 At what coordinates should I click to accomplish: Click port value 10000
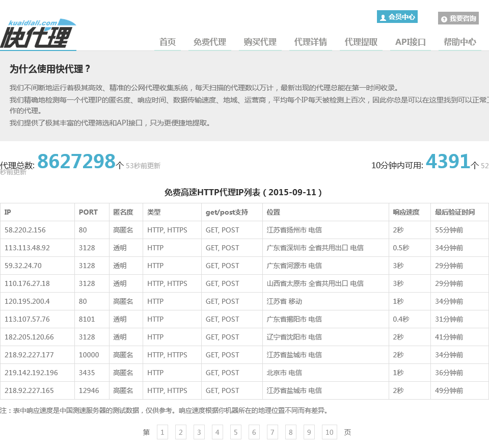89,355
